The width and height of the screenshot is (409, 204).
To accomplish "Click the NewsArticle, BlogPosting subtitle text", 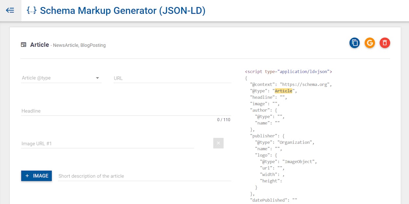I will [79, 45].
